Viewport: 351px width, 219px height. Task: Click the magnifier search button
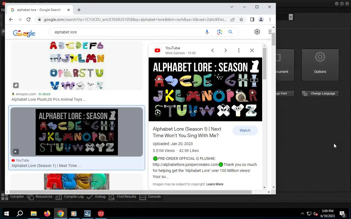point(230,32)
